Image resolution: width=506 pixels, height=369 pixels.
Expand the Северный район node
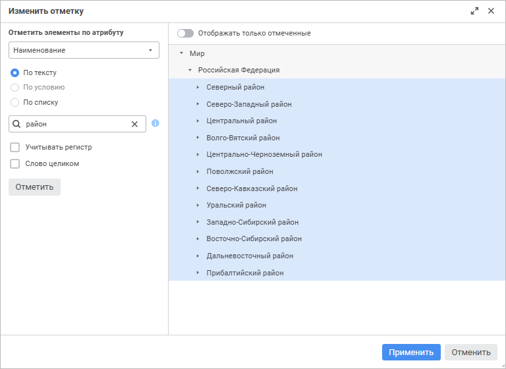click(x=198, y=87)
